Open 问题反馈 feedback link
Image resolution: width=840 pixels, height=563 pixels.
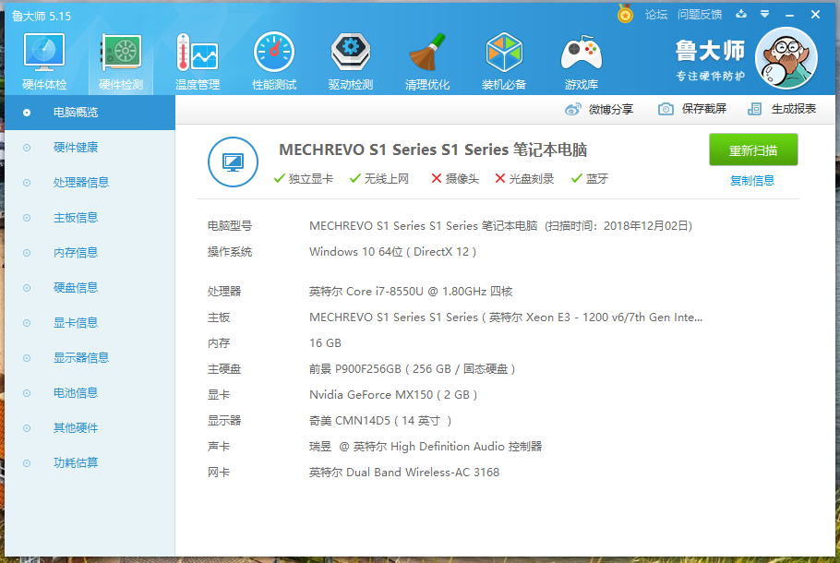tap(700, 15)
